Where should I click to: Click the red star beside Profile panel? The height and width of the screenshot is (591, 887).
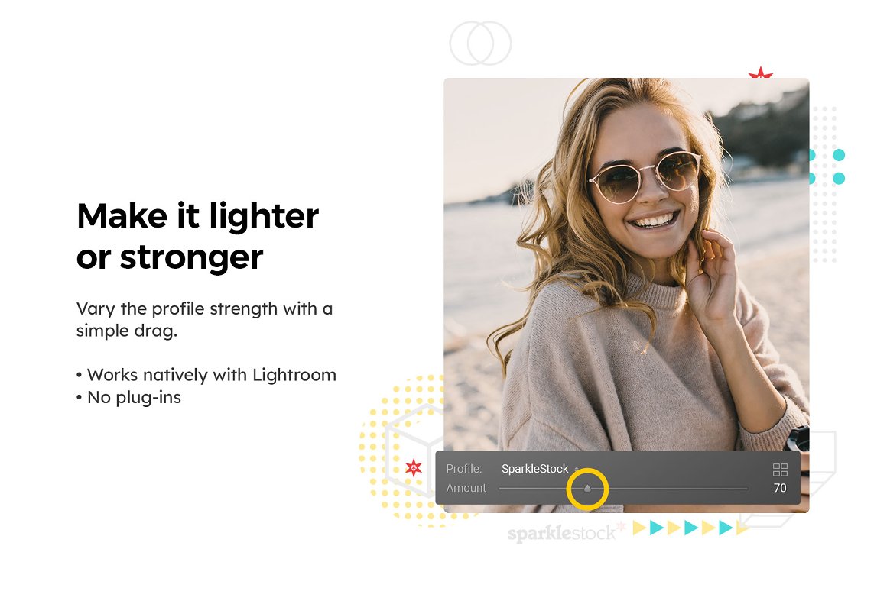point(414,467)
